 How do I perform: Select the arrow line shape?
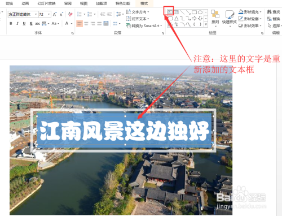point(188,12)
